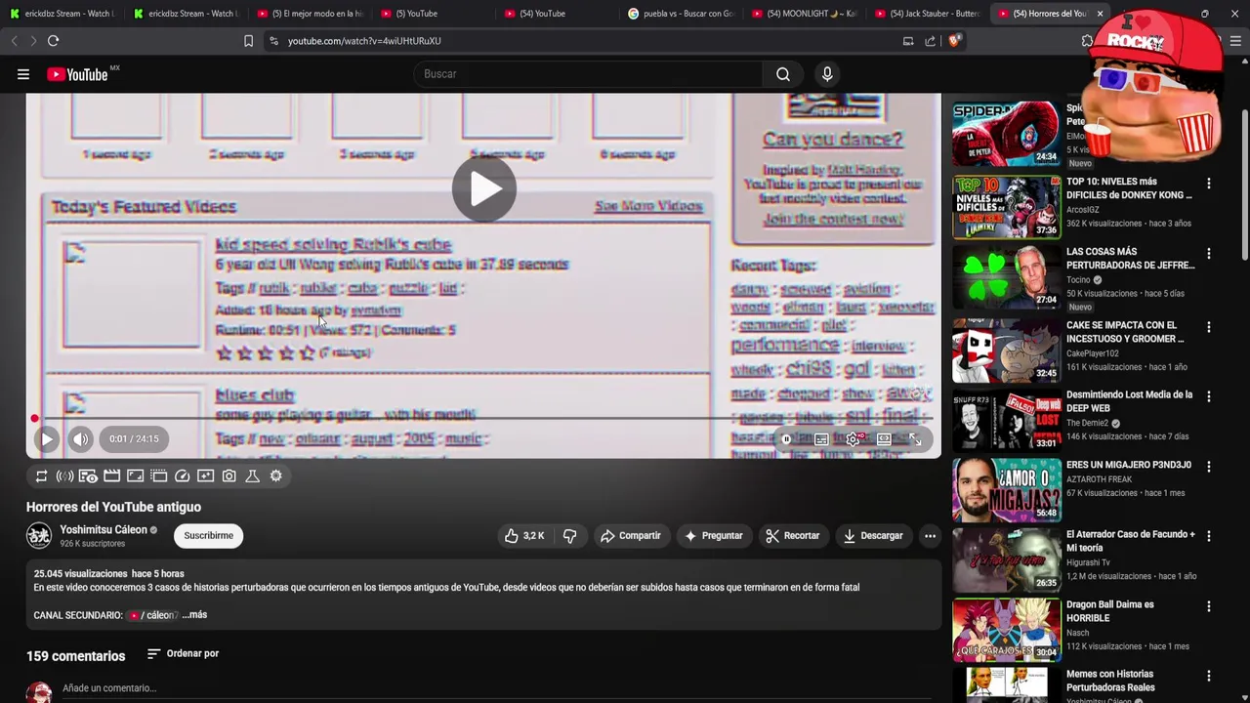
Task: Open the Spiderman 24:34 video thumbnail
Action: (x=1006, y=133)
